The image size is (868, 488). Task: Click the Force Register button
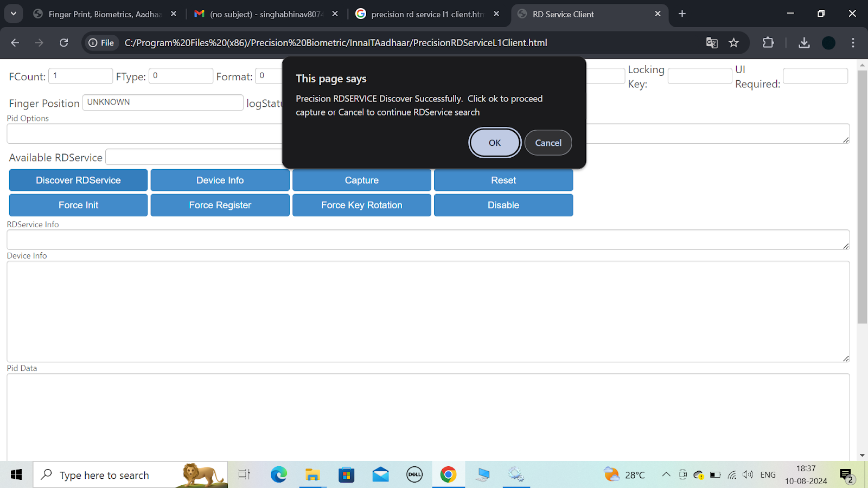pyautogui.click(x=220, y=205)
